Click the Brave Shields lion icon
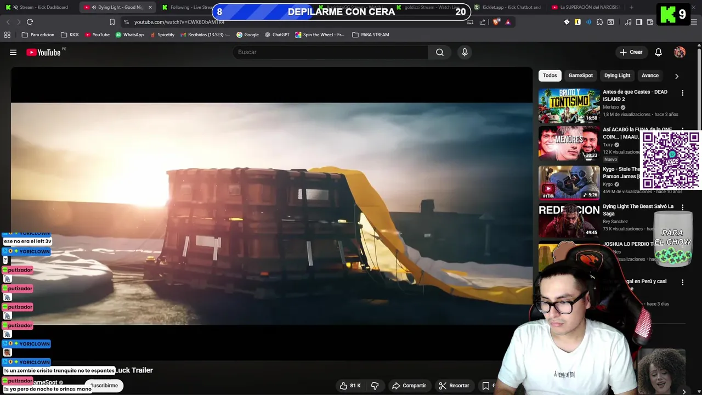Viewport: 702px width, 395px height. click(496, 22)
